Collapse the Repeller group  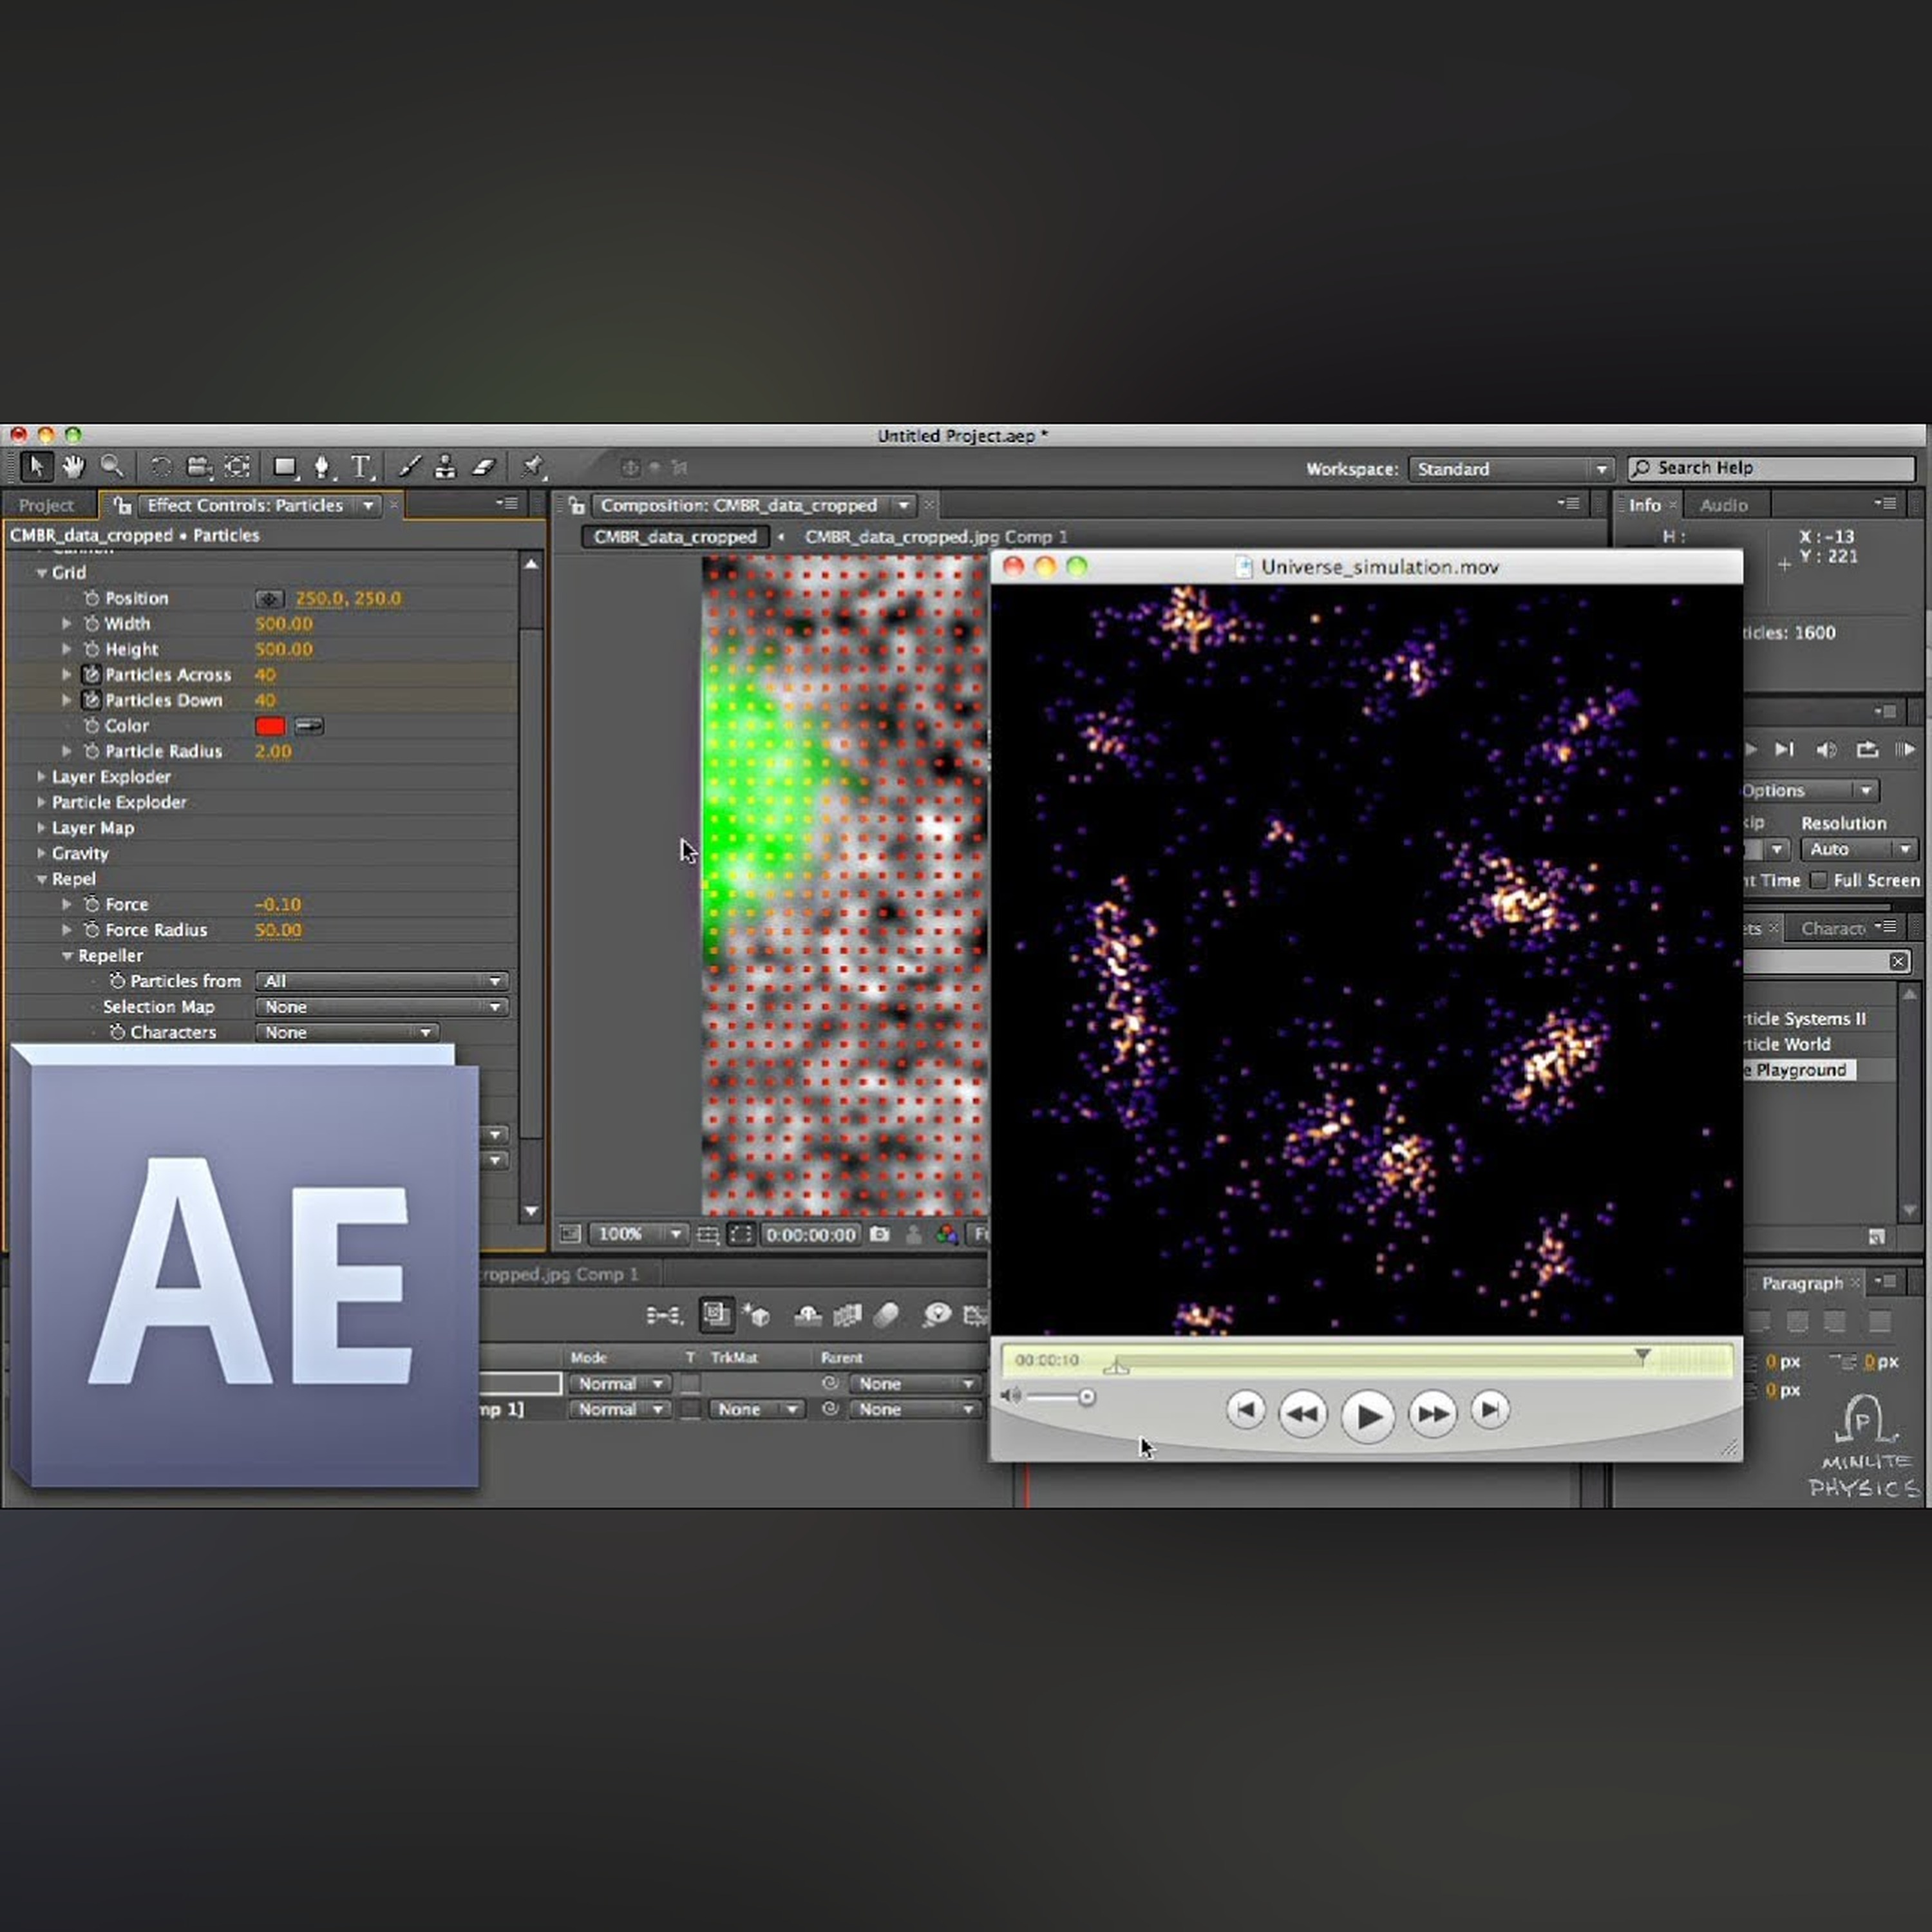[67, 956]
